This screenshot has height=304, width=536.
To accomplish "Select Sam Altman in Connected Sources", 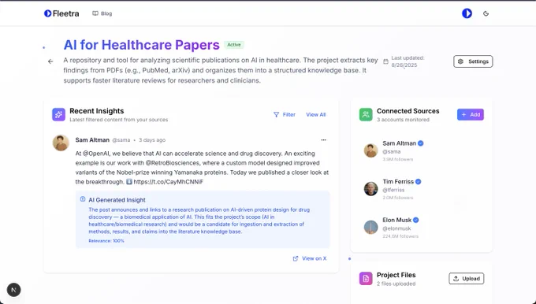I will pyautogui.click(x=422, y=150).
